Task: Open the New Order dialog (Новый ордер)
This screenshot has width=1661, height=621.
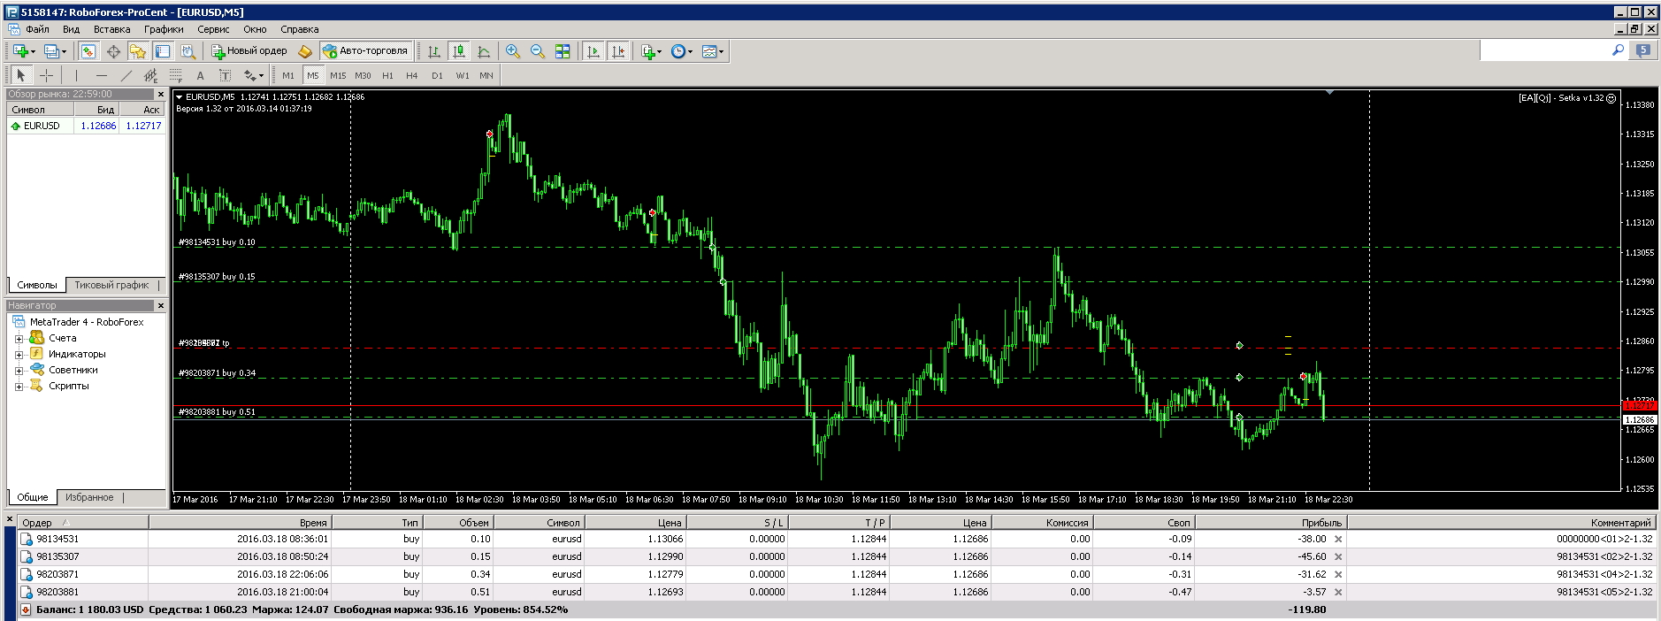Action: coord(249,51)
